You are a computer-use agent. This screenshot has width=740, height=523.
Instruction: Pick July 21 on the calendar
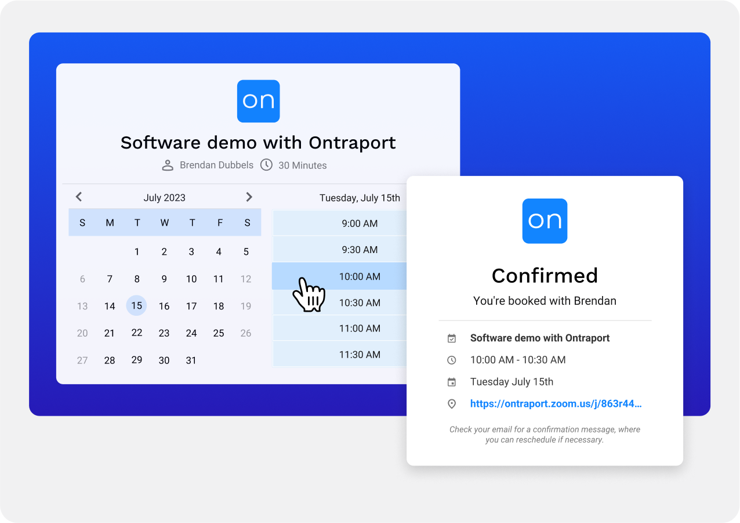click(x=110, y=333)
